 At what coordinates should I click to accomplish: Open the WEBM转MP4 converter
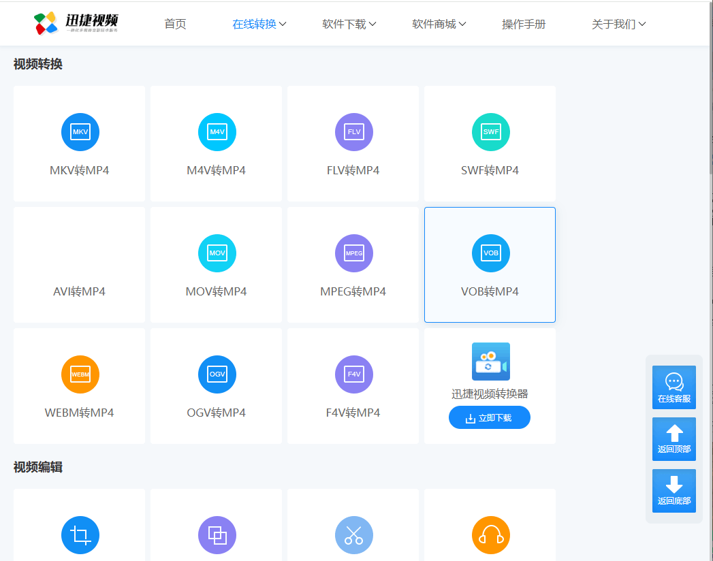[x=80, y=374]
